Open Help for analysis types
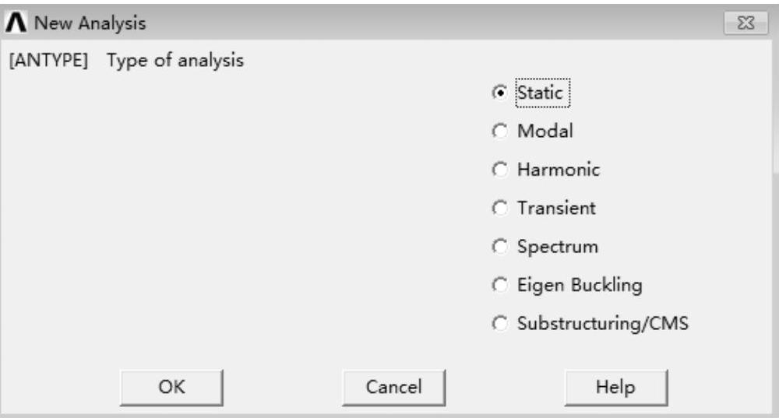779x418 pixels. click(615, 387)
